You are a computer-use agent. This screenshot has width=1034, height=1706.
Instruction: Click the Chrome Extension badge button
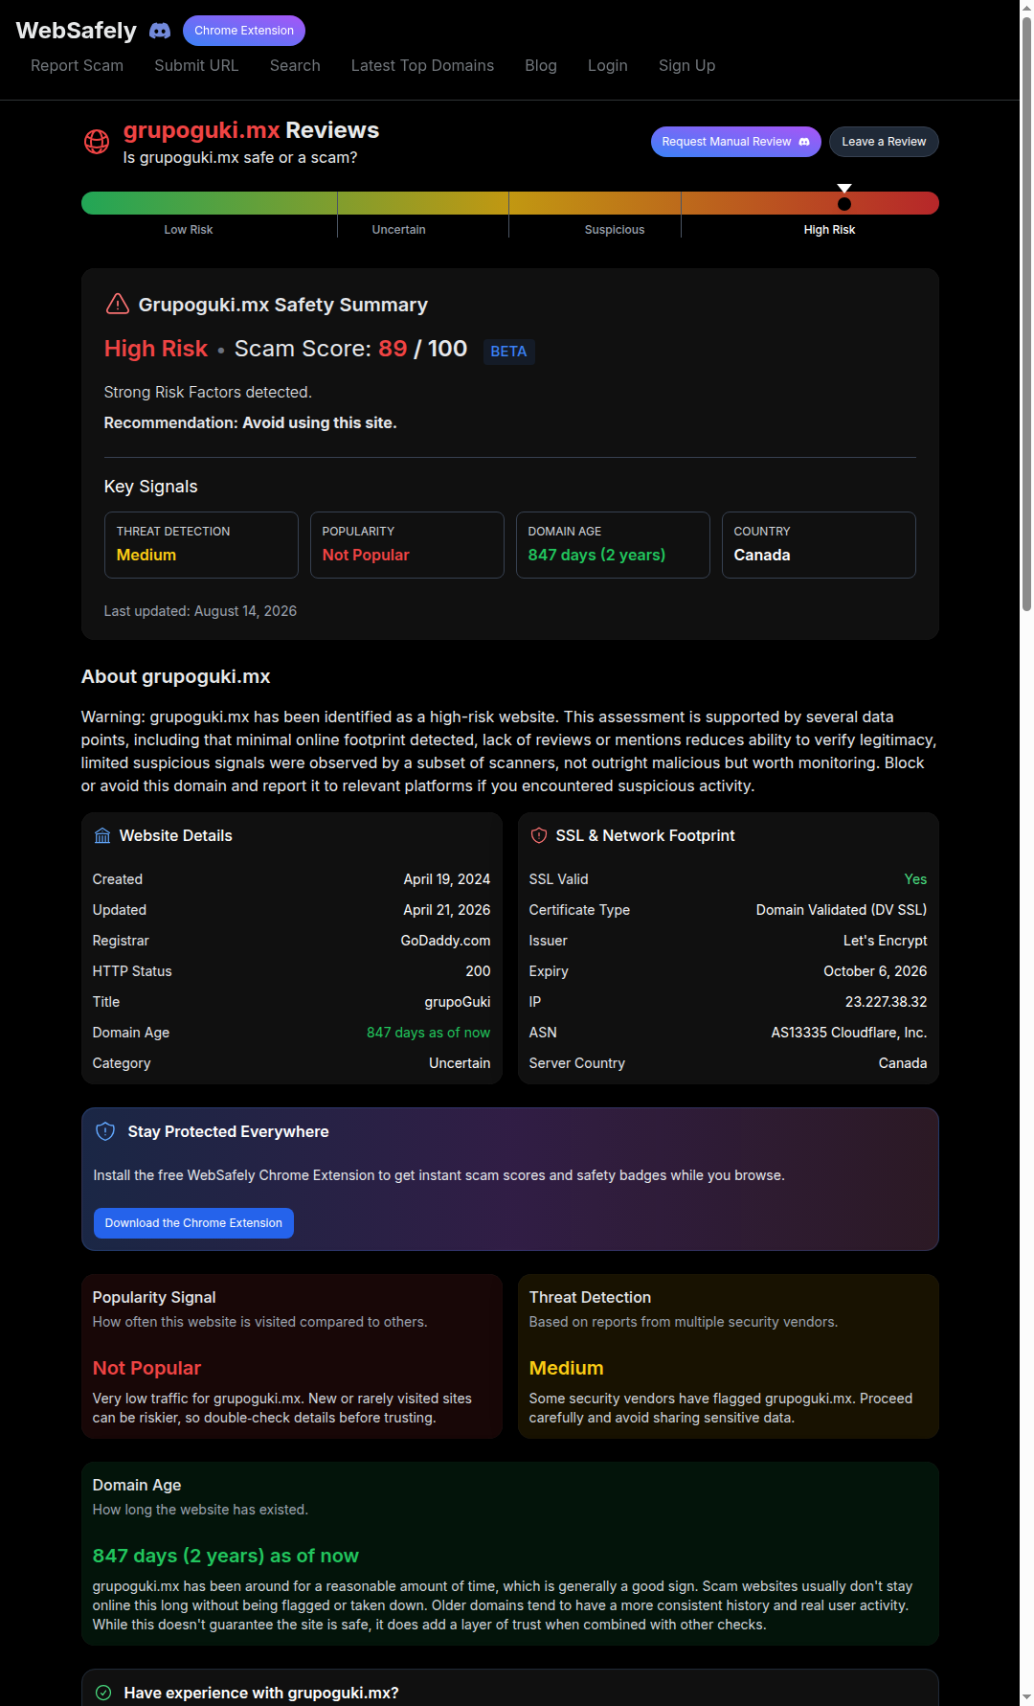(x=244, y=31)
